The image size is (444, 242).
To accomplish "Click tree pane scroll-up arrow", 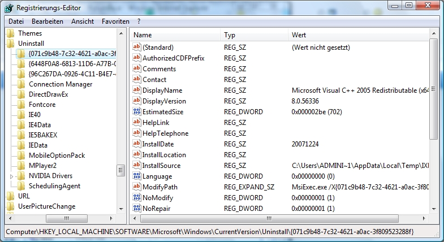I will tap(121, 33).
